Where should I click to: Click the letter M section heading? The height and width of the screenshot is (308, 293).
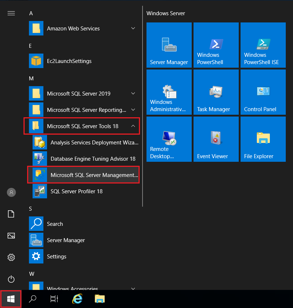pyautogui.click(x=31, y=79)
